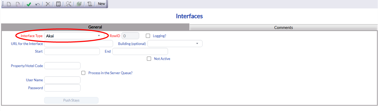Image resolution: width=378 pixels, height=111 pixels.
Task: Switch to the Comments tab
Action: point(283,27)
